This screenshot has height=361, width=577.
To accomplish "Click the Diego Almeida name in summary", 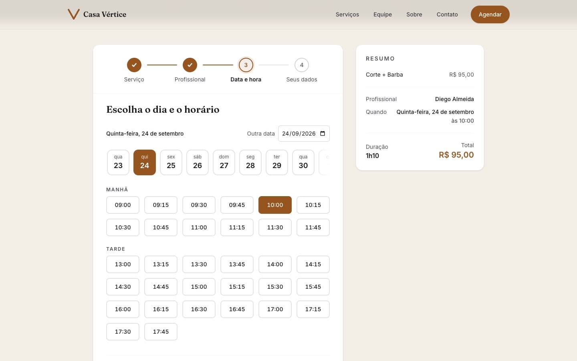I will tap(454, 99).
